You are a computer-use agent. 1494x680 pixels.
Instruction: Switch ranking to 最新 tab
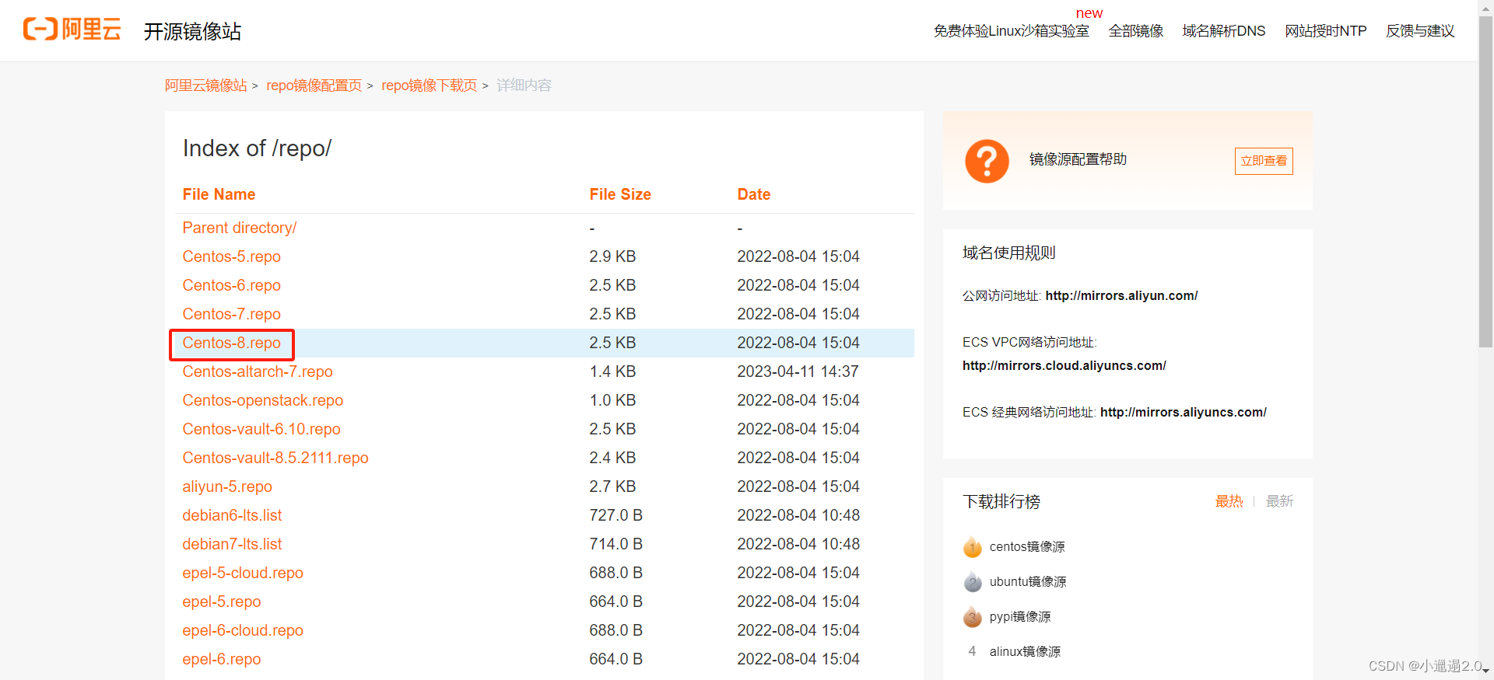1280,501
